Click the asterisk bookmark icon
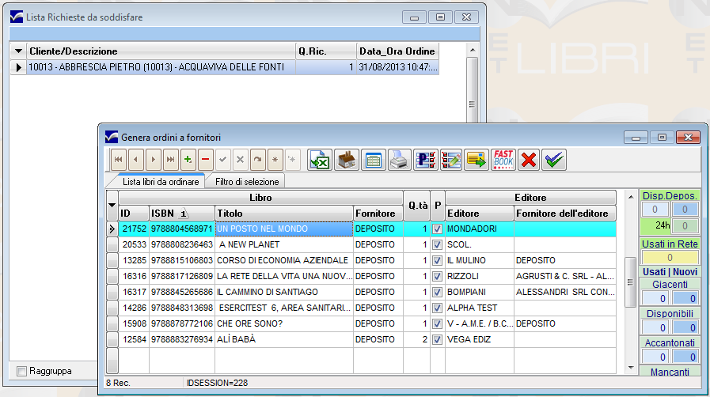Viewport: 710px width, 397px height. pyautogui.click(x=275, y=160)
